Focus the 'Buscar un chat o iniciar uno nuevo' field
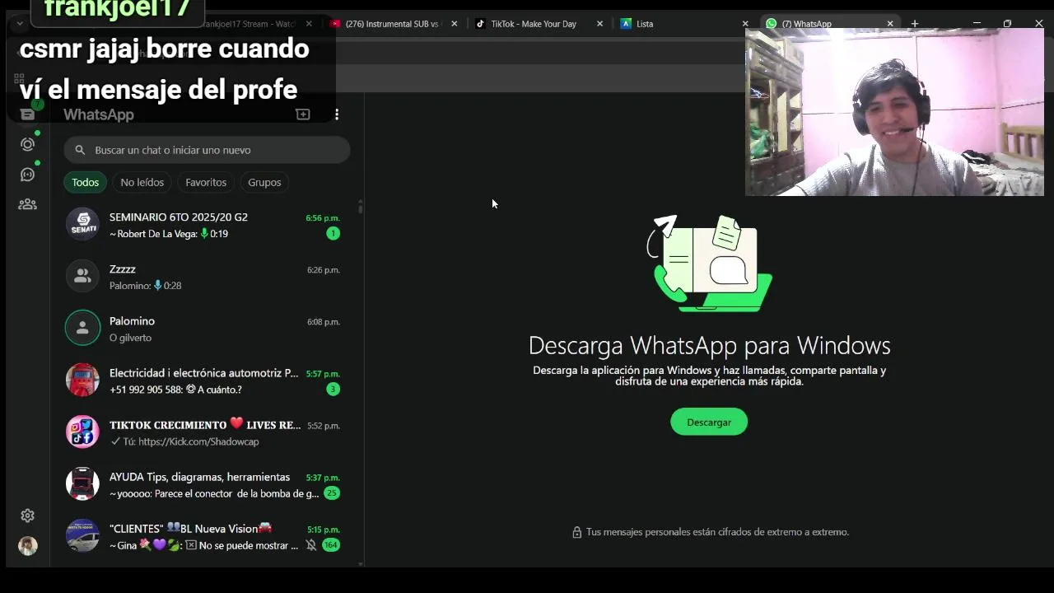 207,150
